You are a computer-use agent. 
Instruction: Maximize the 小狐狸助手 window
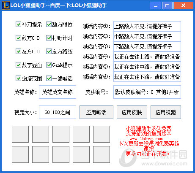click(167, 5)
